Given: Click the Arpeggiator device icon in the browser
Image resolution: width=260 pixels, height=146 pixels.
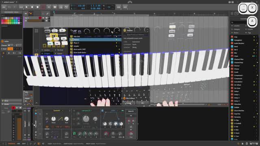Looking at the screenshot, I should pyautogui.click(x=232, y=40).
